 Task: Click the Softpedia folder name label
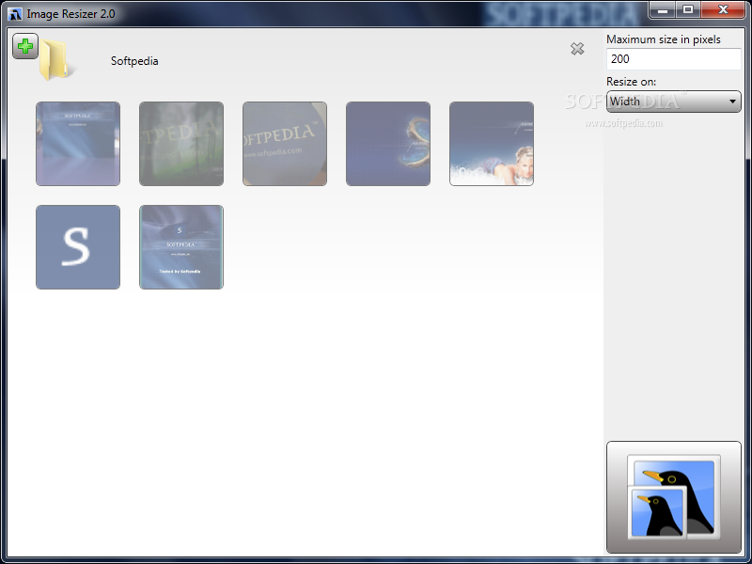coord(134,61)
